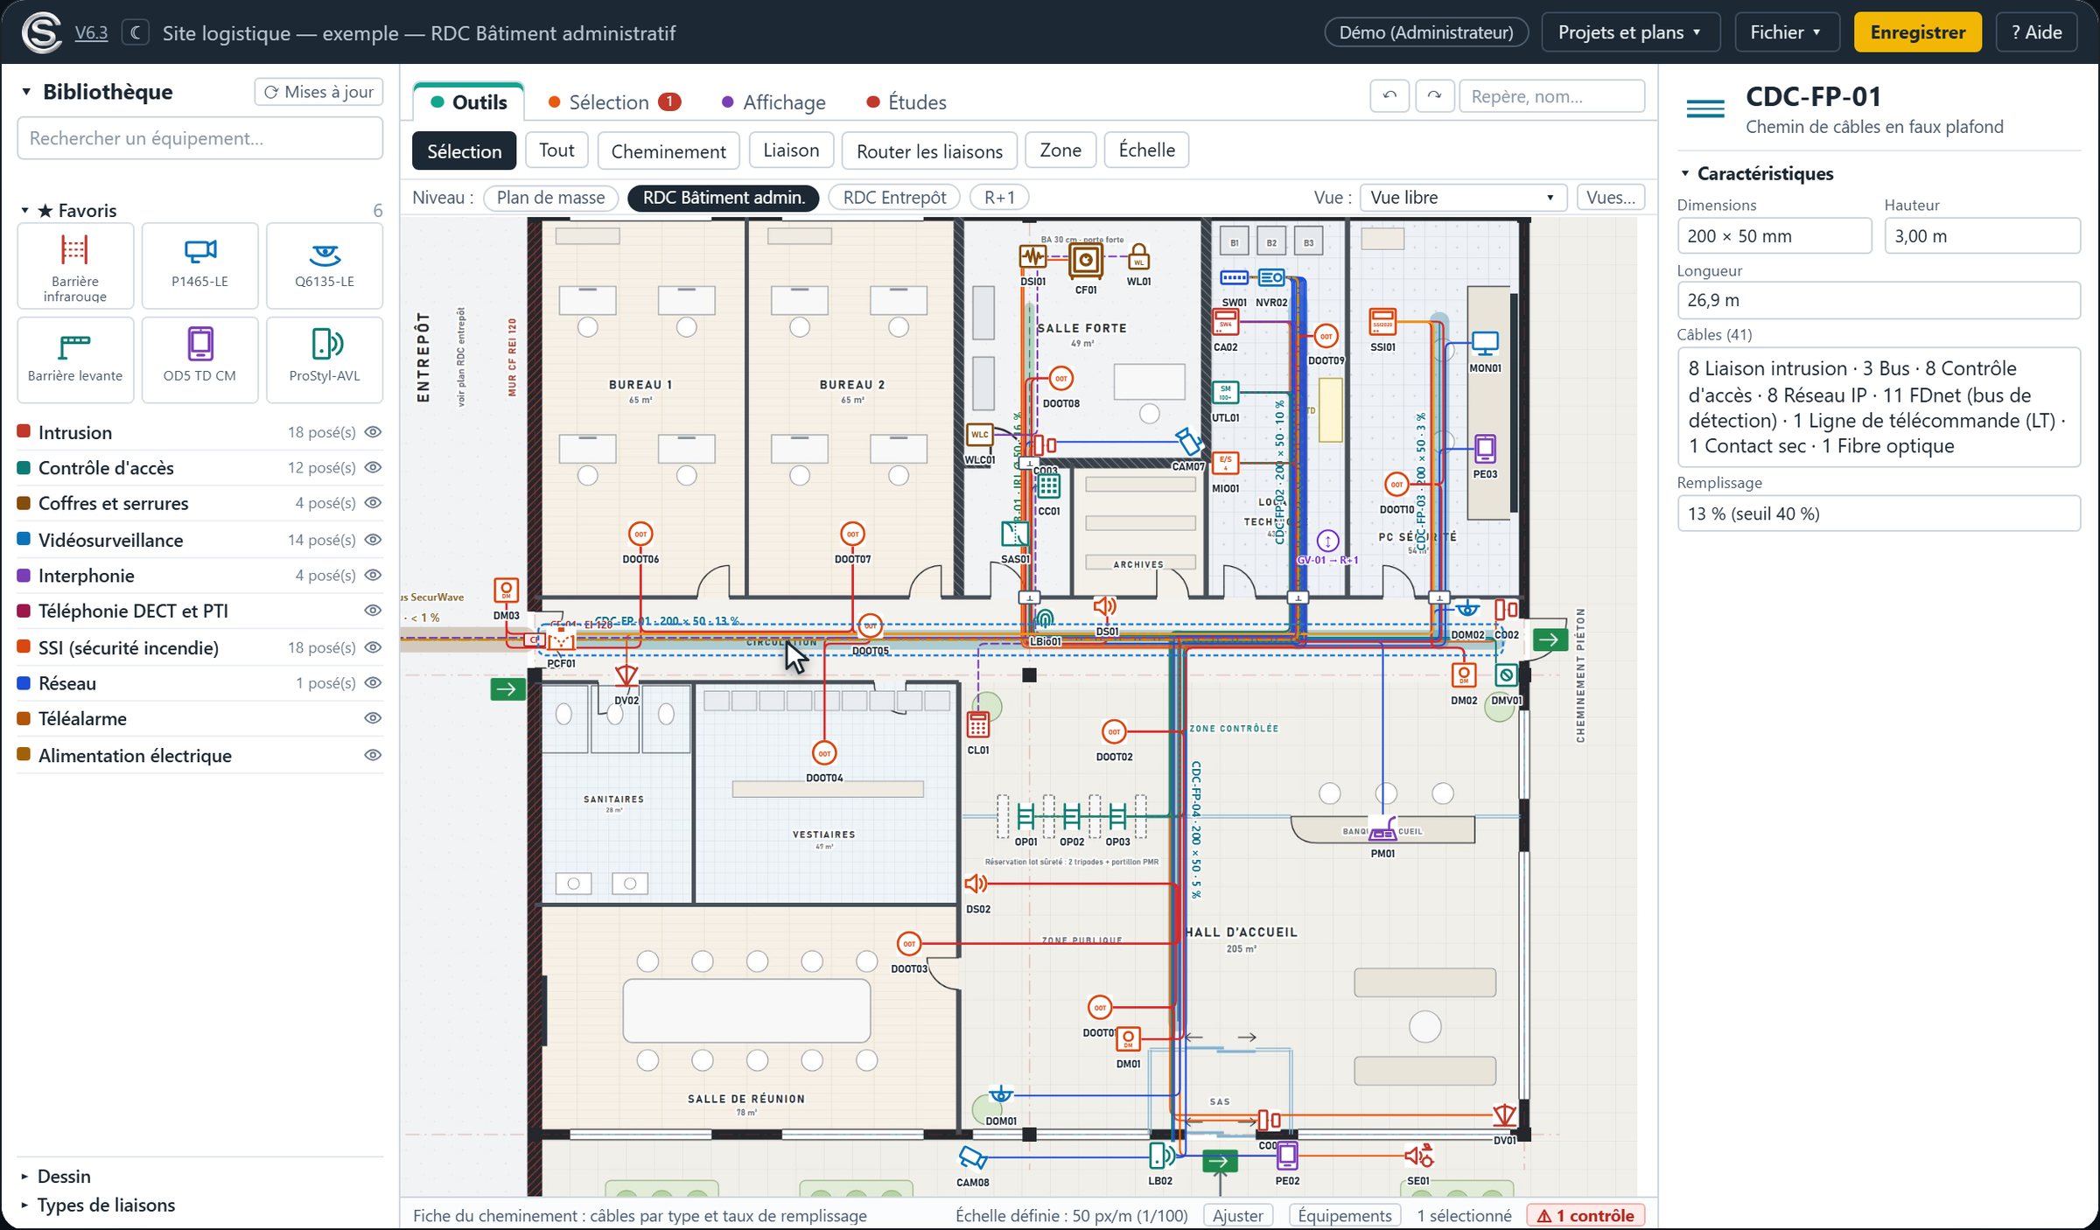This screenshot has height=1230, width=2100.
Task: Click the Enregistrer button
Action: pos(1918,32)
